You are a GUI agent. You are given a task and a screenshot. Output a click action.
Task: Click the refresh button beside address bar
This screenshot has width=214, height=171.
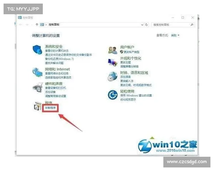147,25
